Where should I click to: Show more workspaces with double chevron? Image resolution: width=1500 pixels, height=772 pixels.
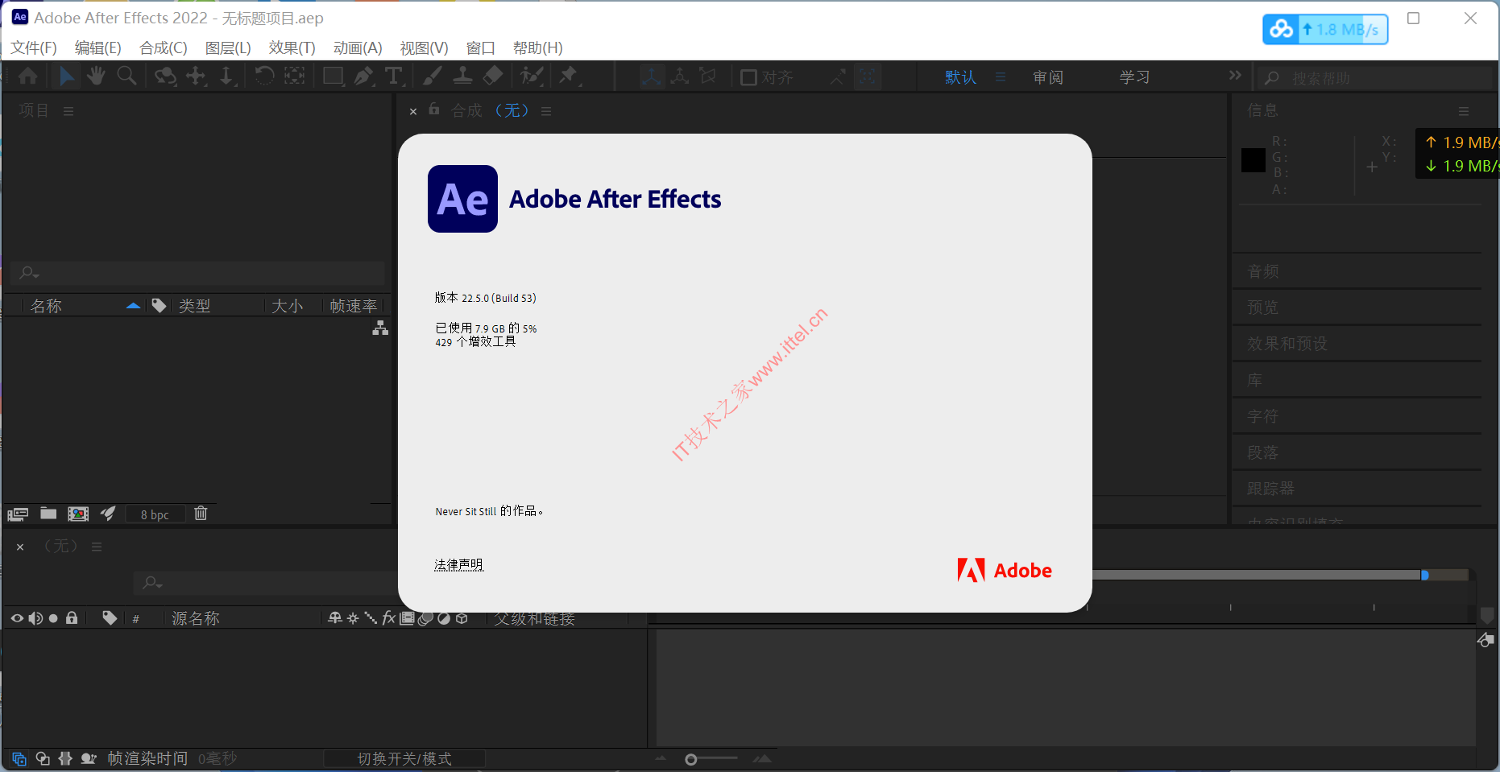click(x=1235, y=76)
